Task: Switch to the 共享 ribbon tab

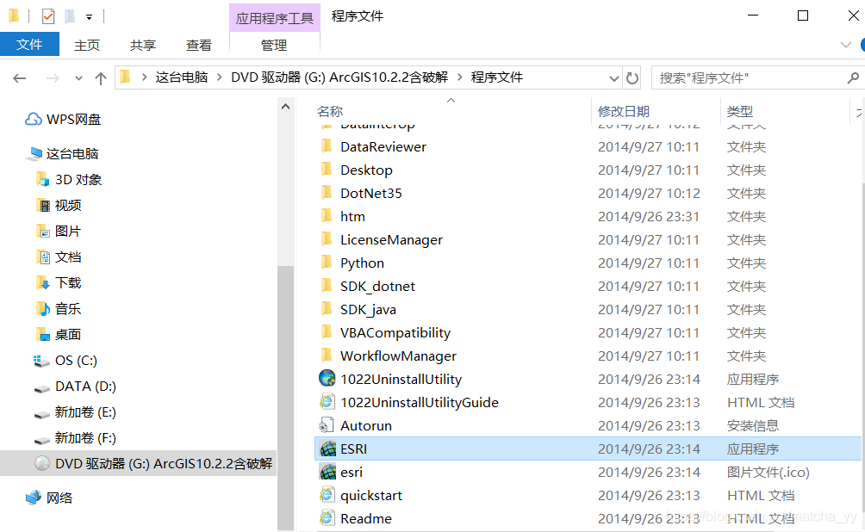Action: 143,46
